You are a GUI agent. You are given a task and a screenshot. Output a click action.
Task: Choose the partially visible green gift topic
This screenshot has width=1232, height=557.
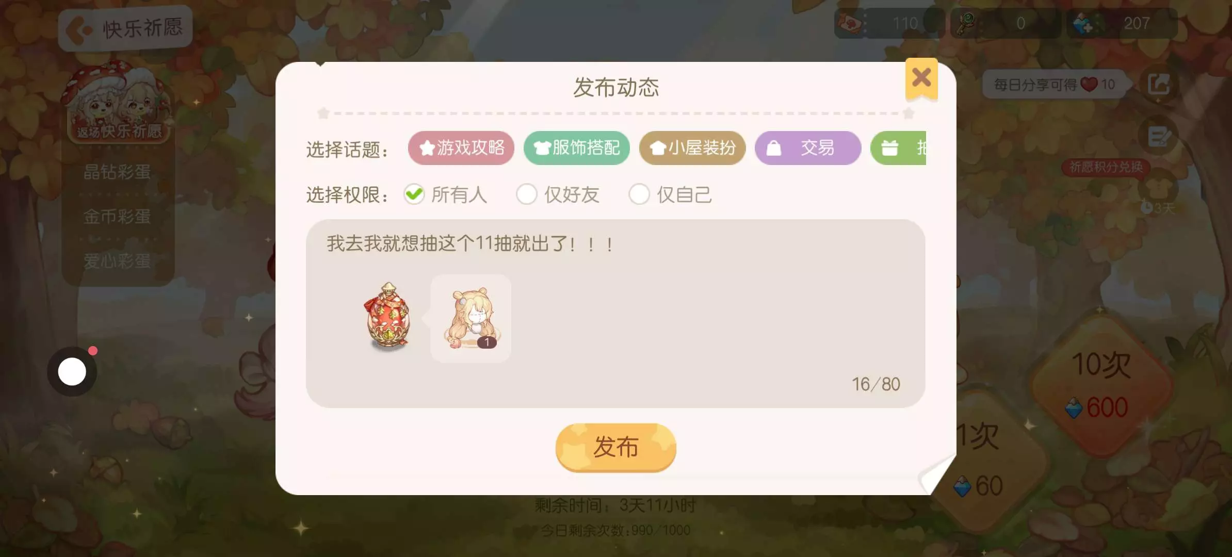tap(899, 148)
